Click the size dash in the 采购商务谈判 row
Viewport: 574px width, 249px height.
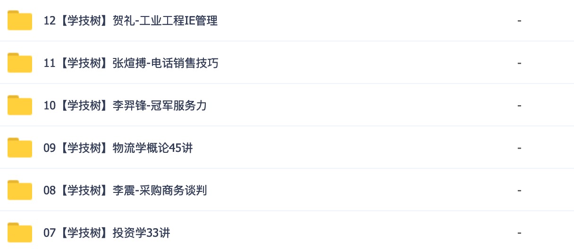(x=519, y=191)
